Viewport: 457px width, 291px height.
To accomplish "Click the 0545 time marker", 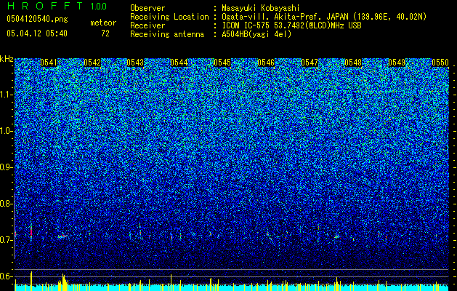I will pos(222,63).
